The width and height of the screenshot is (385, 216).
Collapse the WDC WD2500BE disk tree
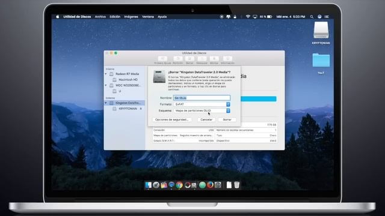pos(106,85)
